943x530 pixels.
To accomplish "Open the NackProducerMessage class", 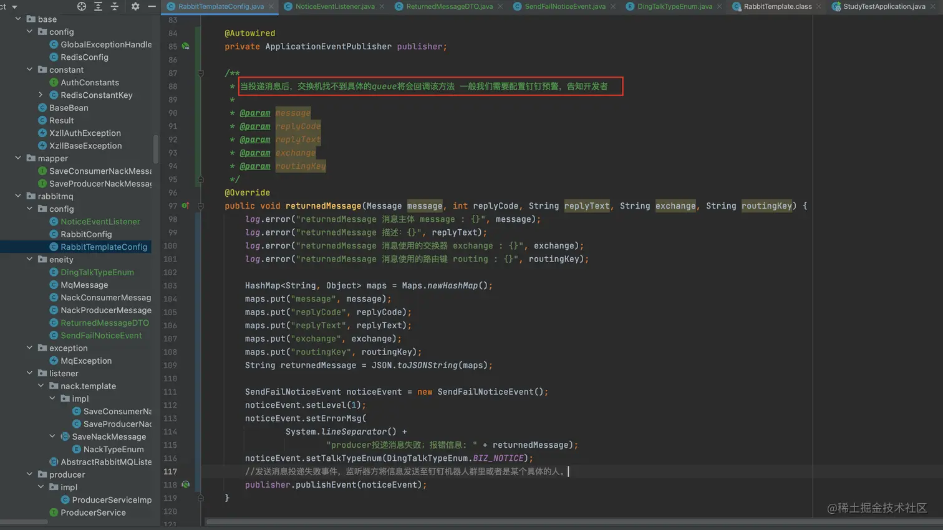I will 100,310.
